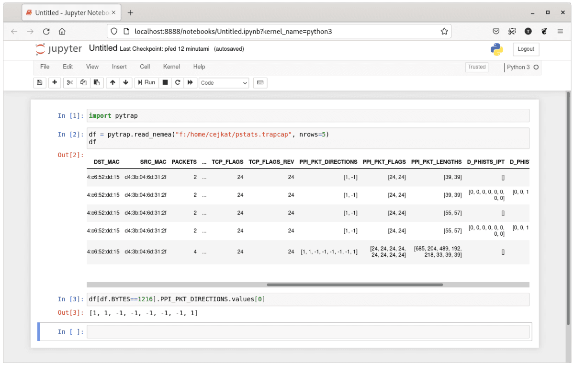Viewport: 574px width, 366px height.
Task: Click the empty code cell input
Action: click(x=307, y=332)
